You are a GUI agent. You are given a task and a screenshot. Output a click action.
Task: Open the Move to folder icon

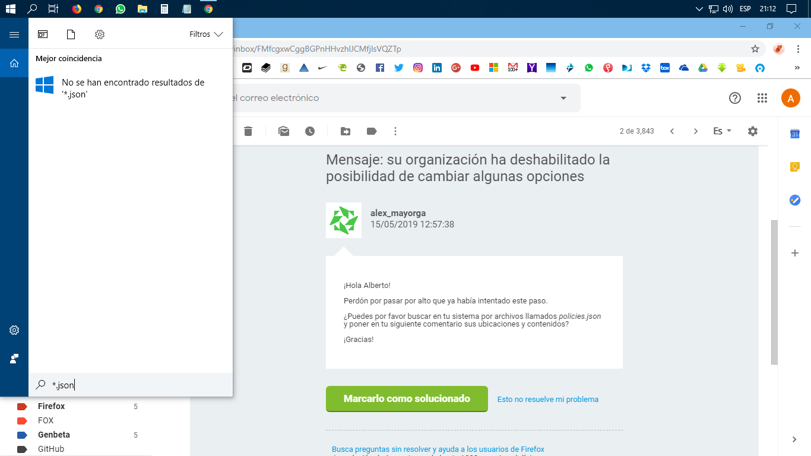[x=346, y=131]
